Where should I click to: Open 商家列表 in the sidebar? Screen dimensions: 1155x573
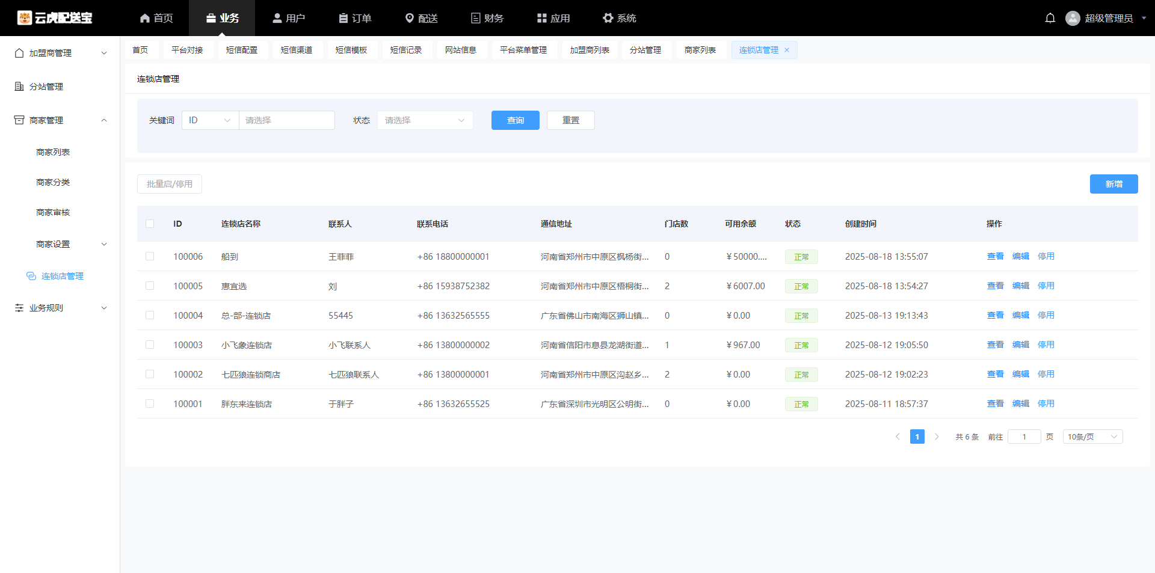pyautogui.click(x=53, y=152)
